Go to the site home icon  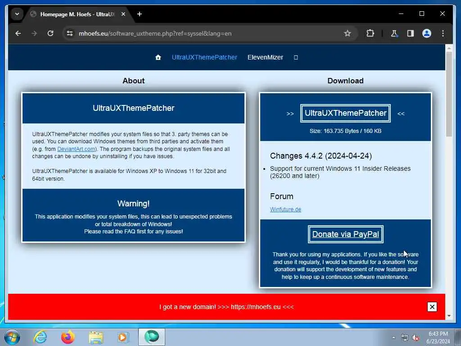158,57
